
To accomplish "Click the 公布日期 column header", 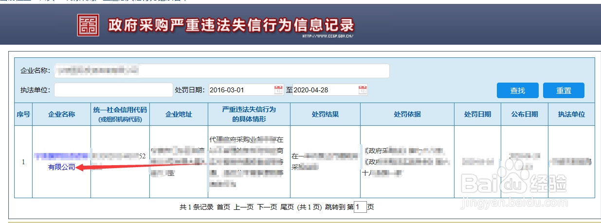I will 524,114.
